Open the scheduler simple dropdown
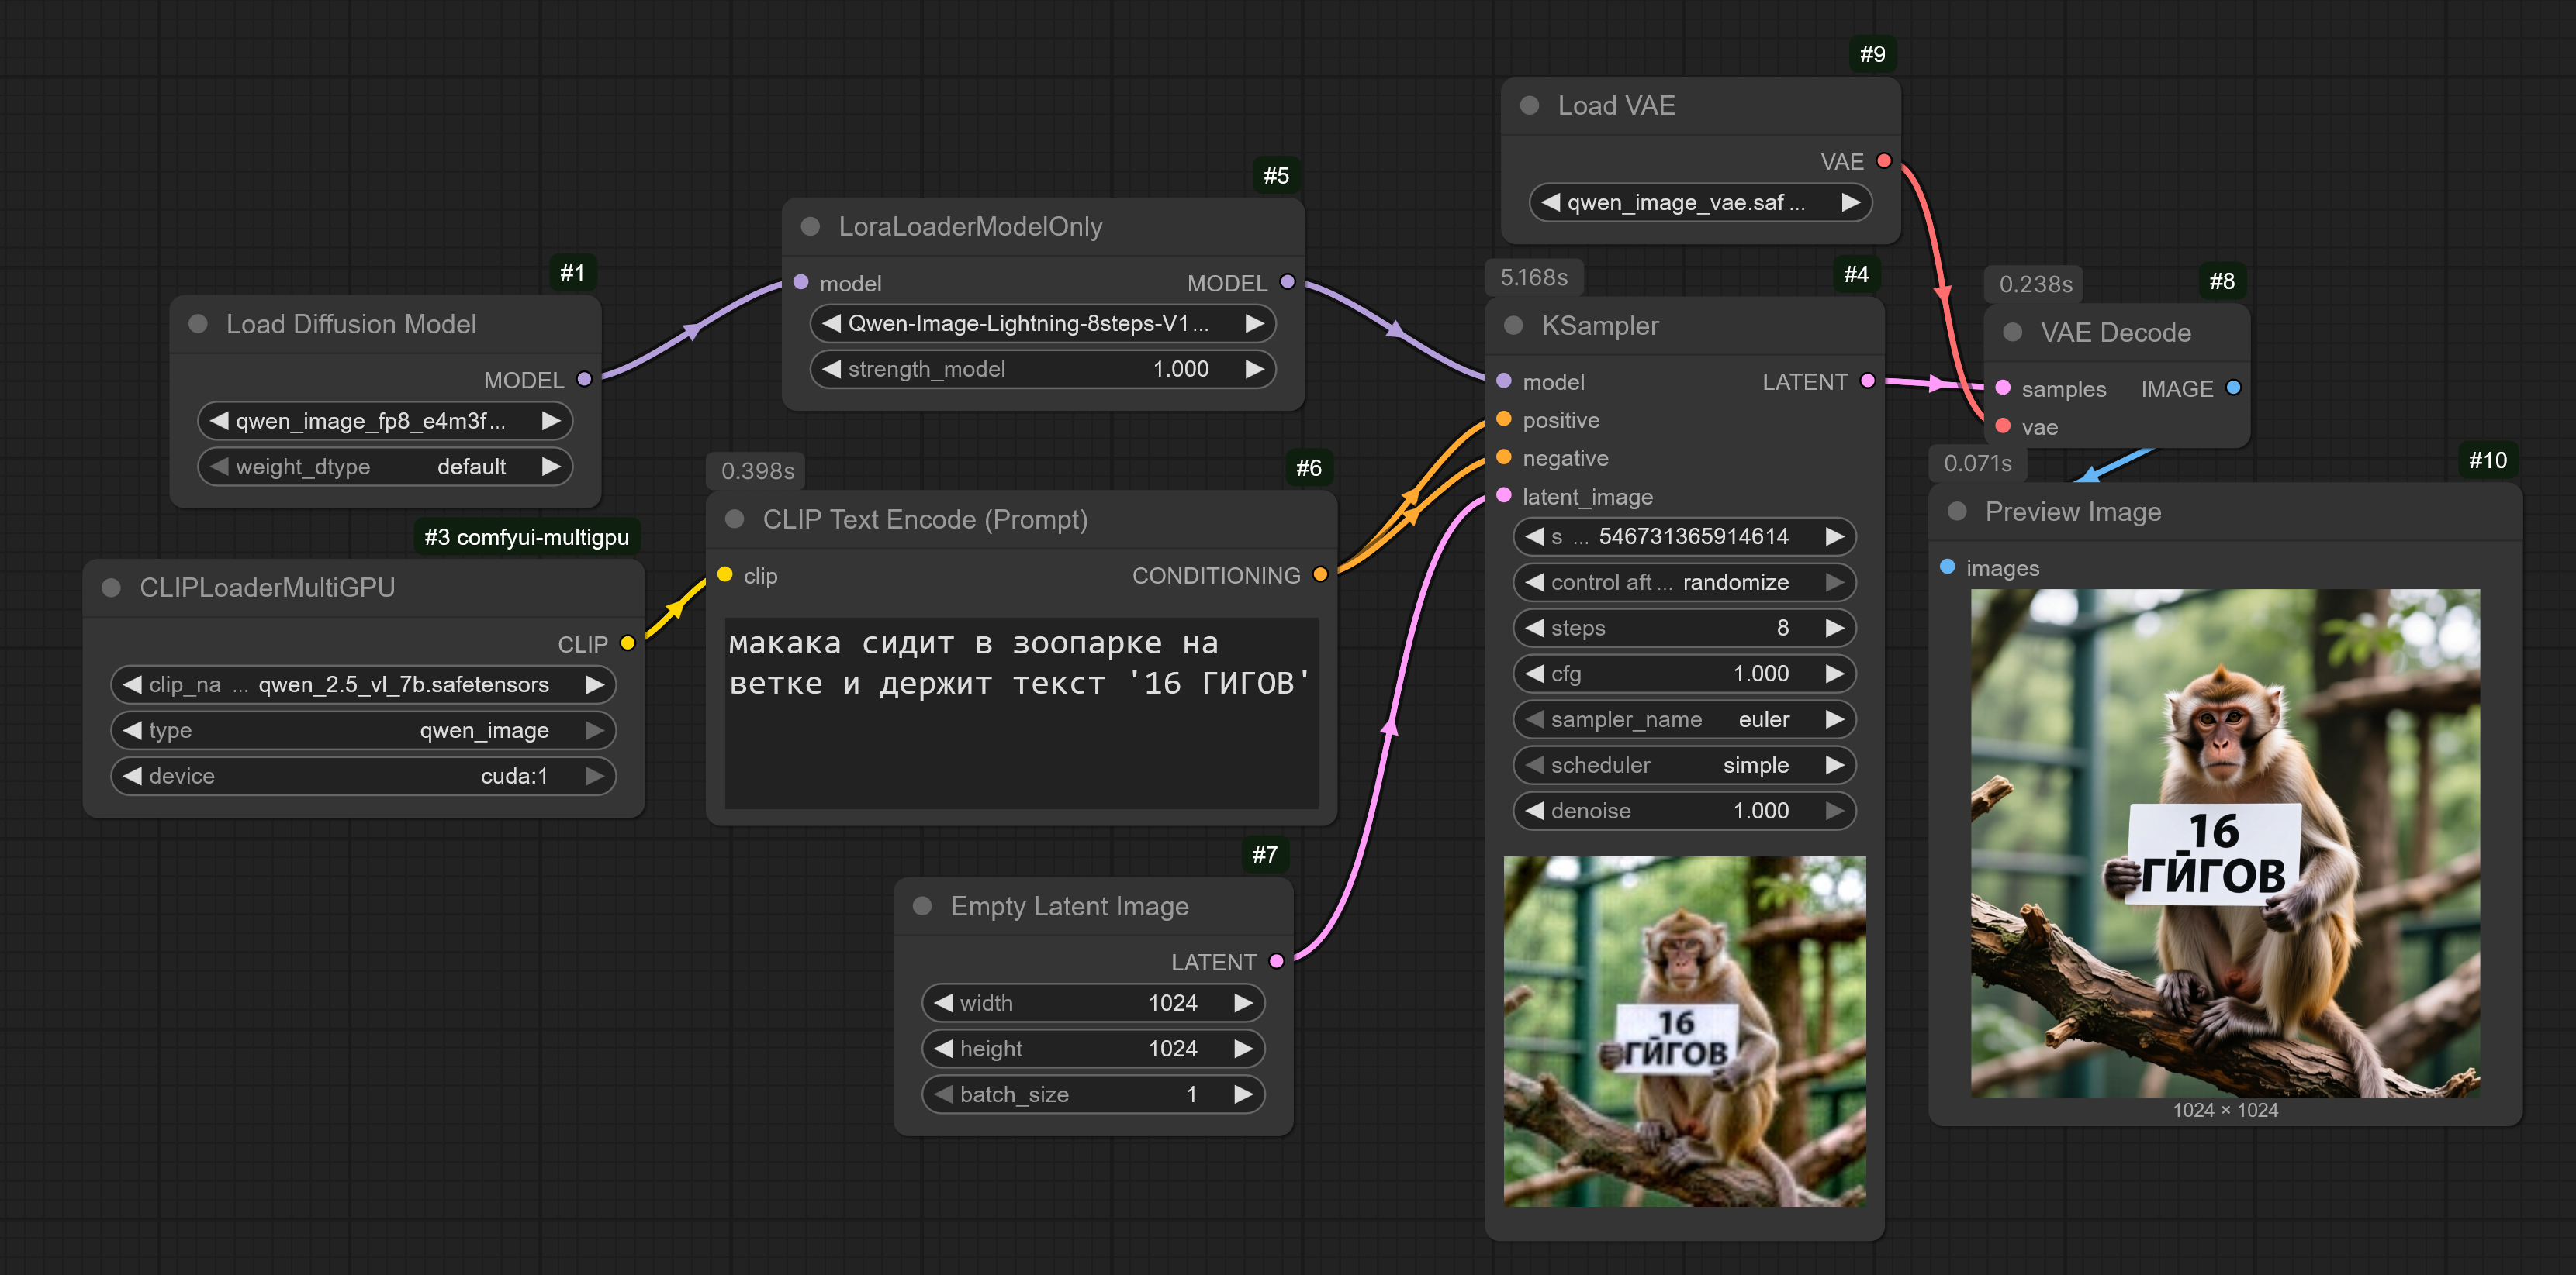 1684,766
